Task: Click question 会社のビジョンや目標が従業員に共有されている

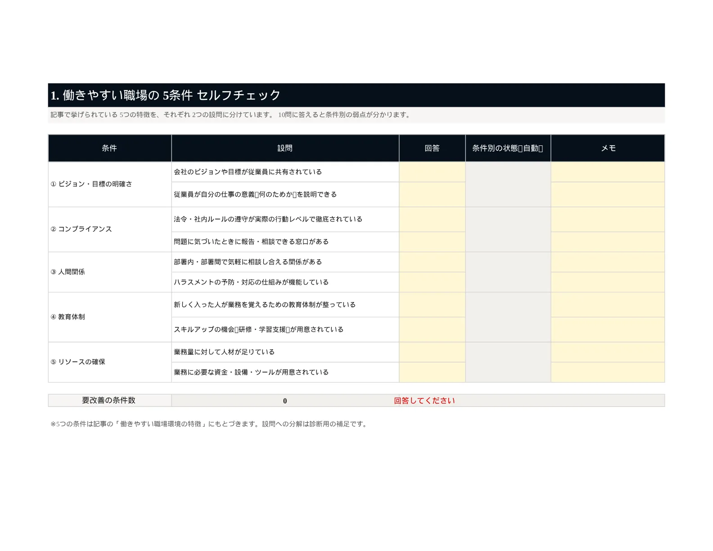Action: click(285, 172)
